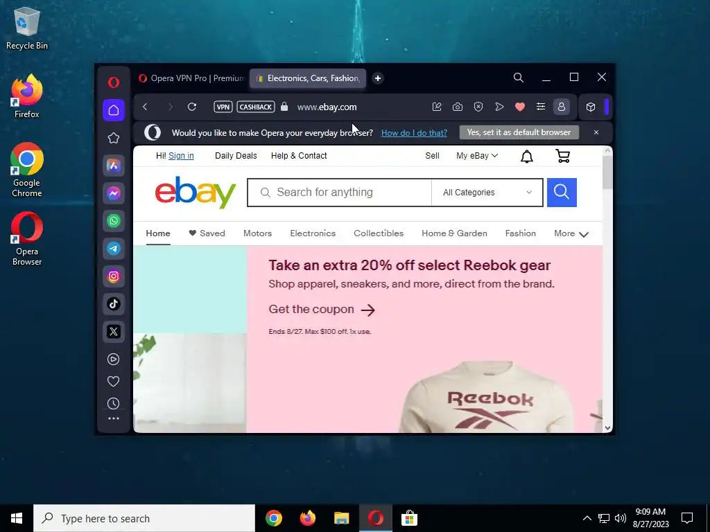Open the Fashion category
Image resolution: width=710 pixels, height=532 pixels.
(520, 233)
